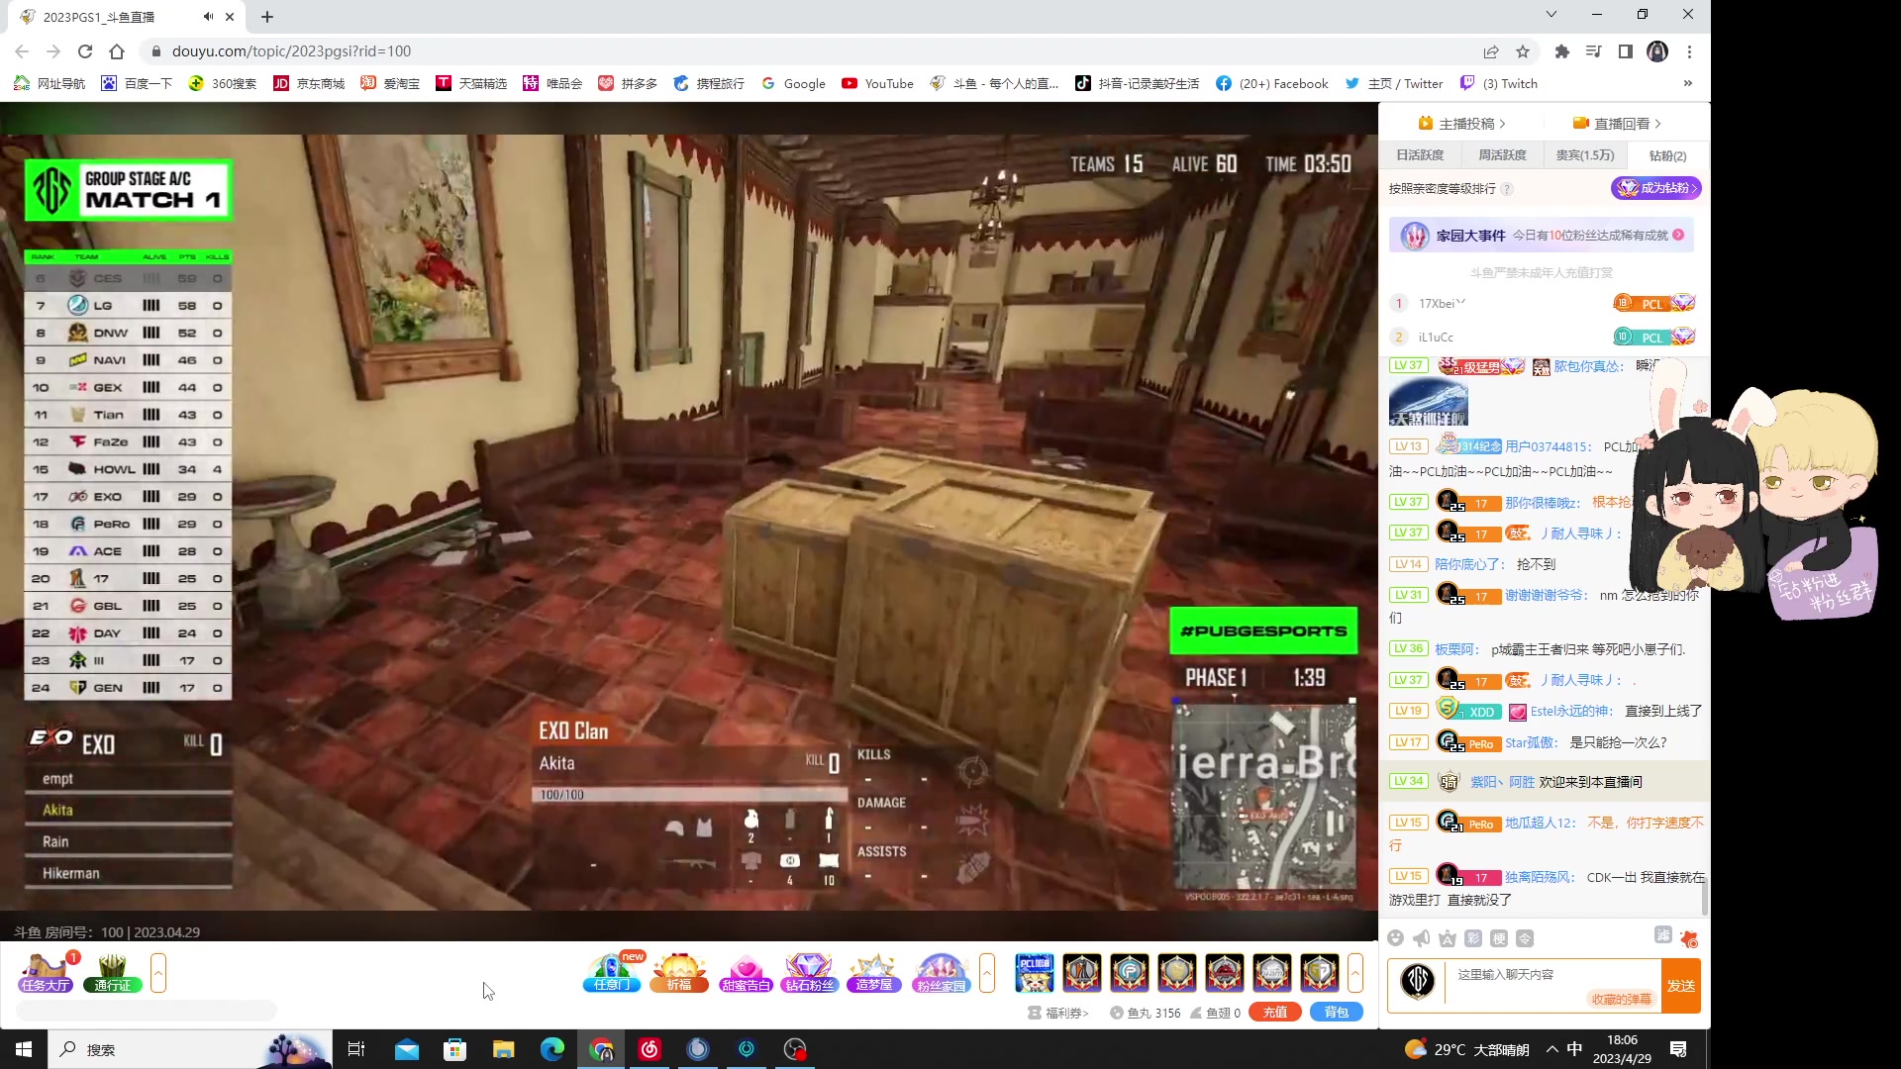Click the help question mark beside 按照亲密度等级排行

pyautogui.click(x=1507, y=189)
